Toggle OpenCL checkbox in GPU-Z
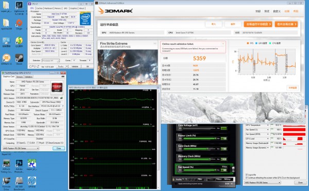This screenshot has width=309, height=191. click(18, 143)
